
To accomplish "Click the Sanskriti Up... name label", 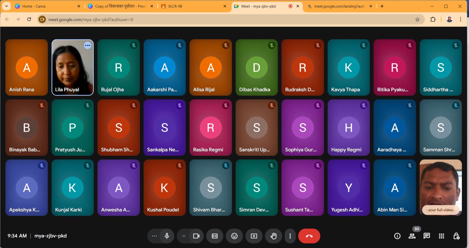I will tap(254, 150).
